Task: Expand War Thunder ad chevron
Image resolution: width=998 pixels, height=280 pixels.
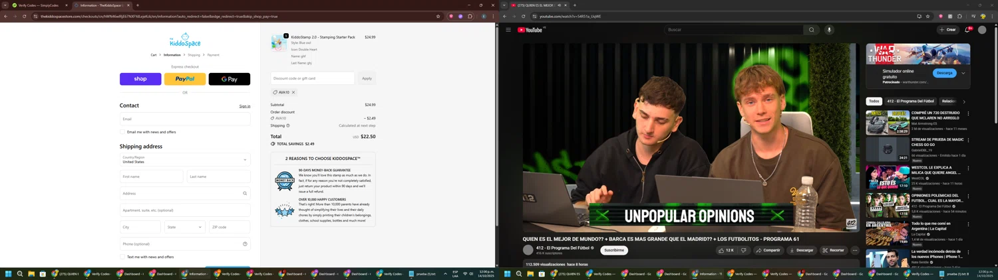Action: point(963,73)
